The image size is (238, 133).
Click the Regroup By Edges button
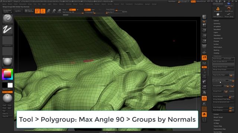tap(221, 75)
